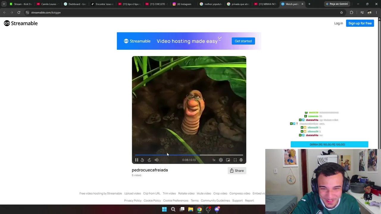
Task: Open OBS Studio from the taskbar
Action: (x=208, y=209)
